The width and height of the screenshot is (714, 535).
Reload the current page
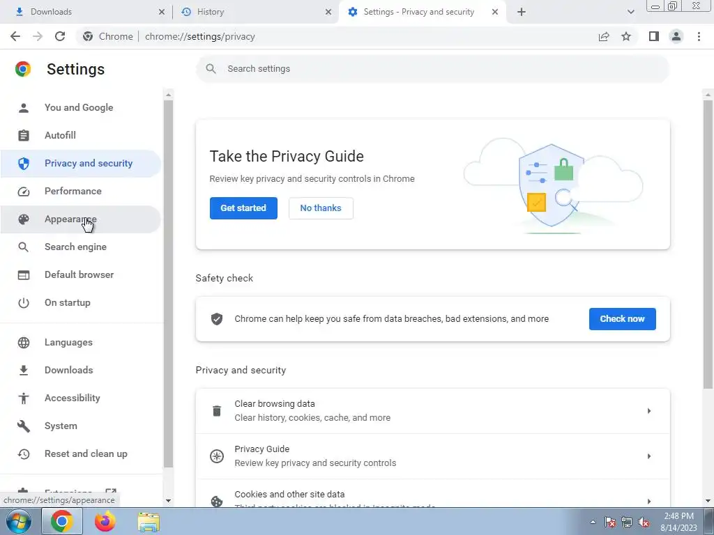[60, 36]
